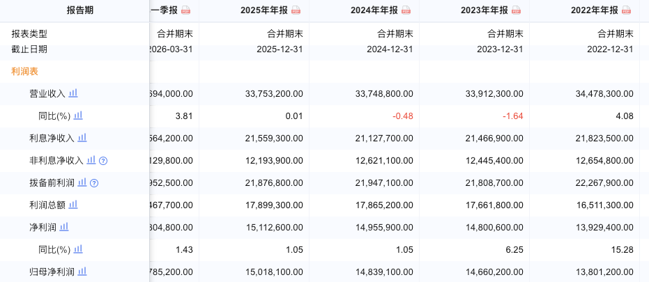Open PDF icon for 2023年年报
The height and width of the screenshot is (282, 649).
(x=516, y=10)
